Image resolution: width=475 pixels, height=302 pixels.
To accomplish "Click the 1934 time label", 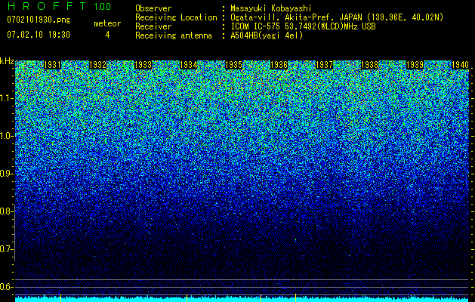I will point(189,65).
